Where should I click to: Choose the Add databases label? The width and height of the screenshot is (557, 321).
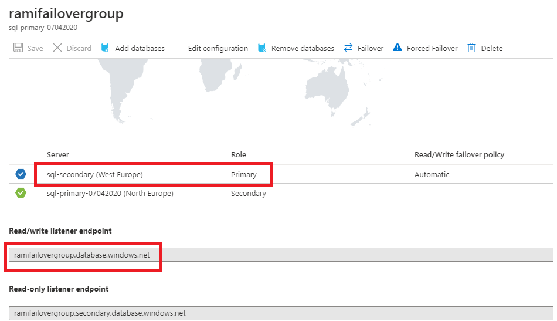click(x=140, y=48)
